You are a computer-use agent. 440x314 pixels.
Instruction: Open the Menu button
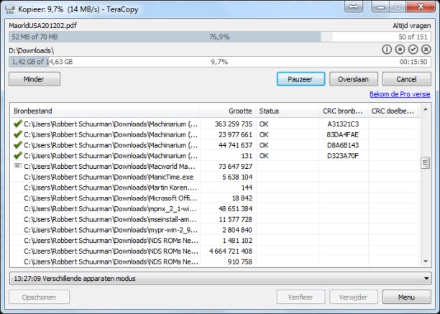pos(407,297)
